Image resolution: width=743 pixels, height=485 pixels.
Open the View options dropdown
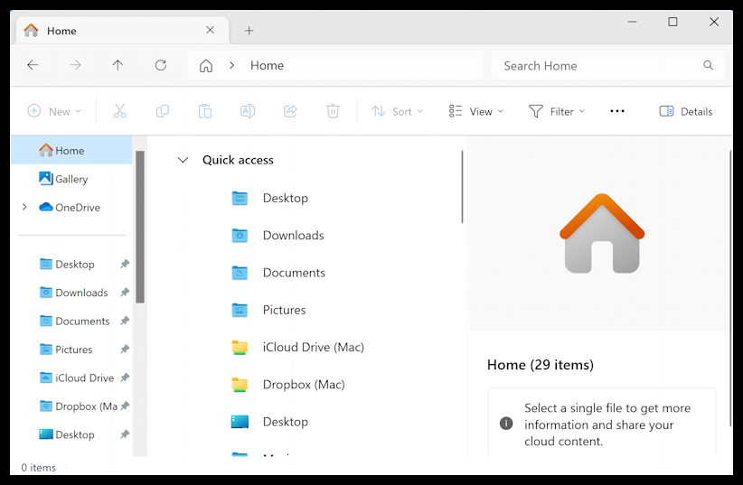[x=475, y=111]
